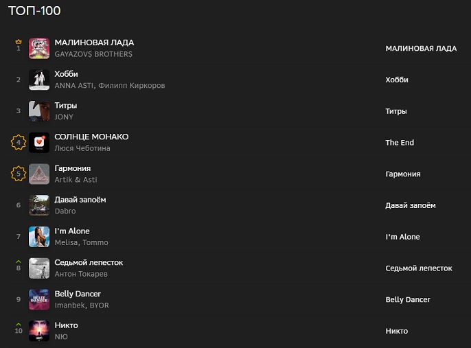The image size is (471, 348).
Task: Visit the Люся Чеботина artist page
Action: point(82,148)
